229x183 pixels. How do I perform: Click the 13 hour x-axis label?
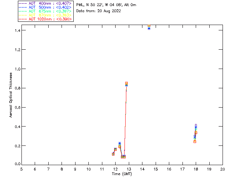129,169
